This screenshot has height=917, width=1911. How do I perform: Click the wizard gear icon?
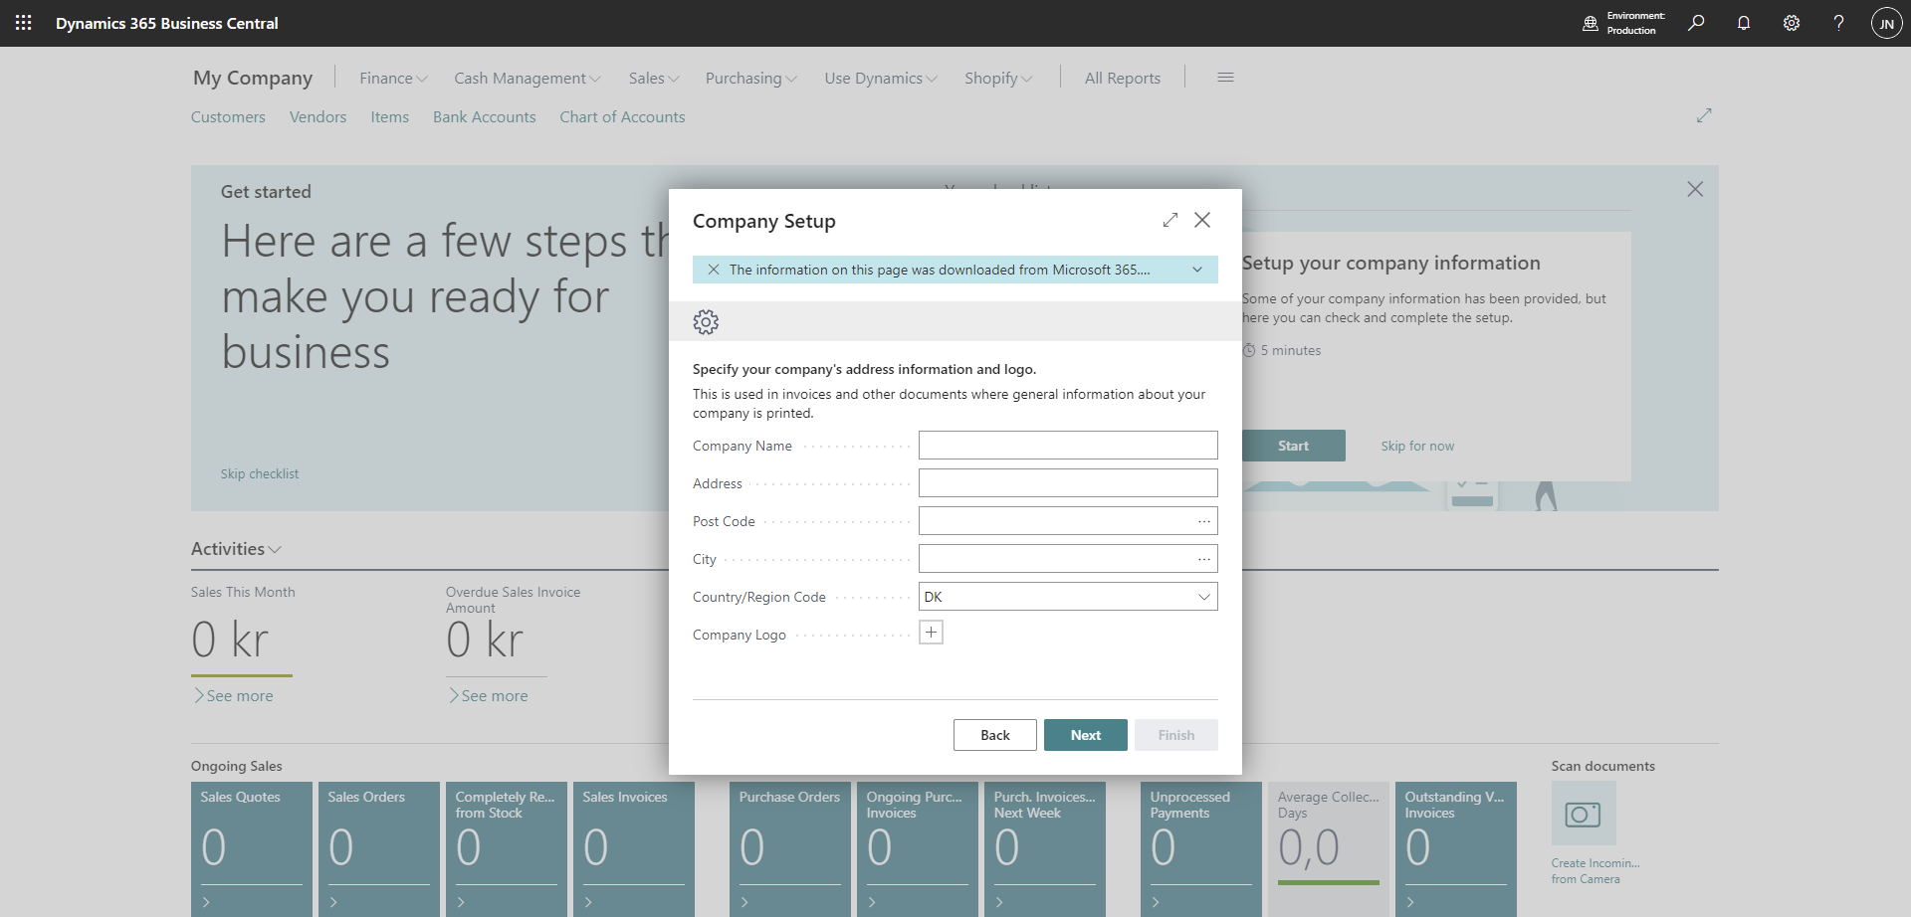(706, 321)
